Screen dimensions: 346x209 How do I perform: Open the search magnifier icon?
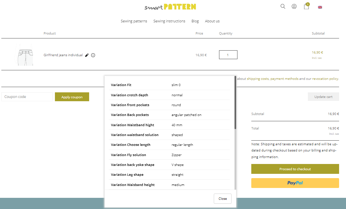283,6
